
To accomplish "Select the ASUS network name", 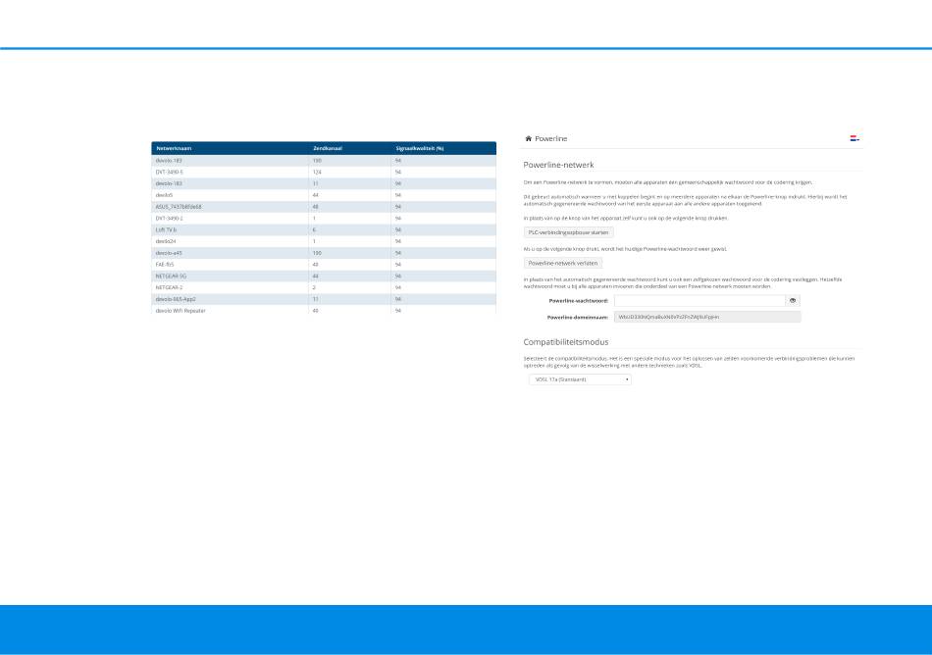I will pos(179,207).
